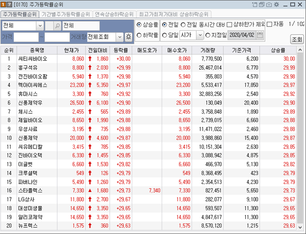Click the 상승률 column header
The image size is (306, 234).
[x=278, y=50]
